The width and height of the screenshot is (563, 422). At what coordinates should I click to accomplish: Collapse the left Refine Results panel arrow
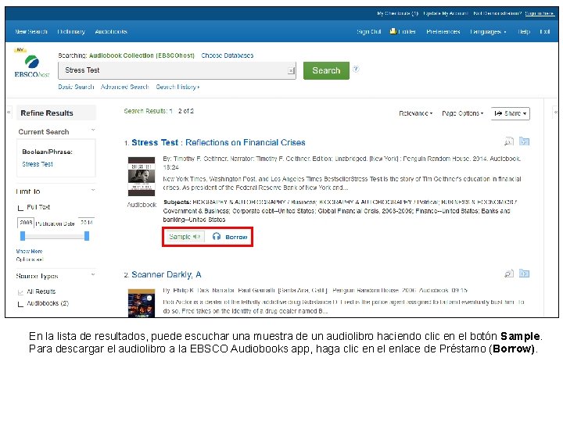click(9, 113)
